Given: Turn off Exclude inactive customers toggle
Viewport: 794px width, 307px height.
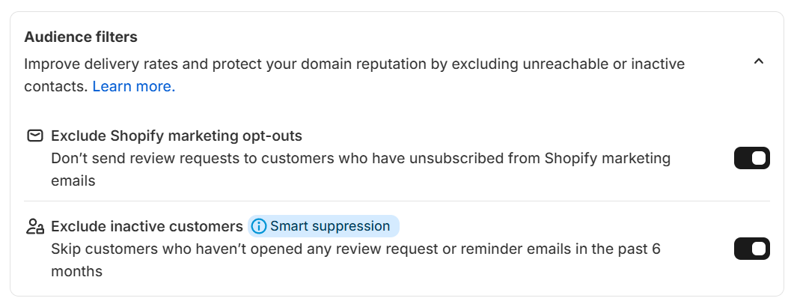Looking at the screenshot, I should [x=751, y=249].
